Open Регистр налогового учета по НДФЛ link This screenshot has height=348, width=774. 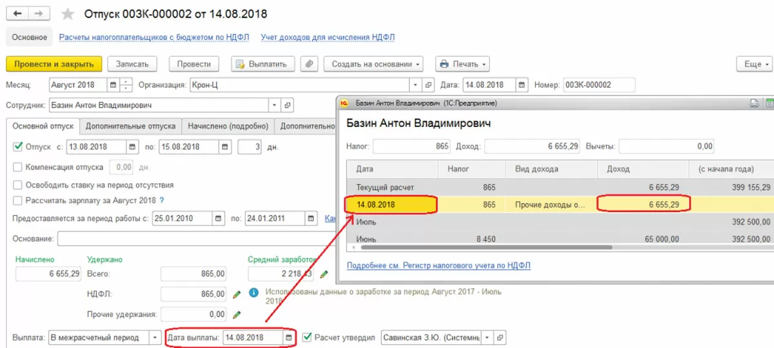coord(439,266)
